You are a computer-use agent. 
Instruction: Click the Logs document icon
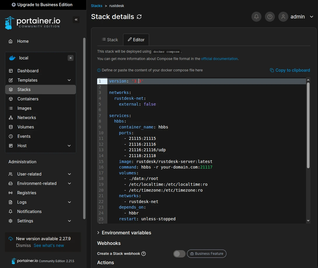pyautogui.click(x=11, y=202)
